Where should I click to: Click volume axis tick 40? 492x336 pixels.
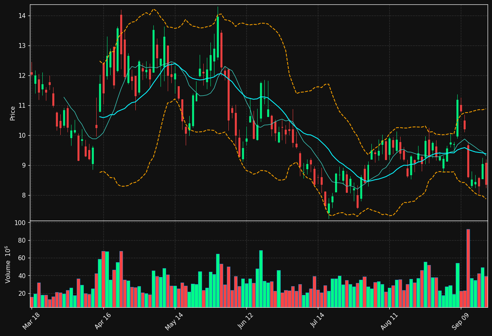click(22, 276)
